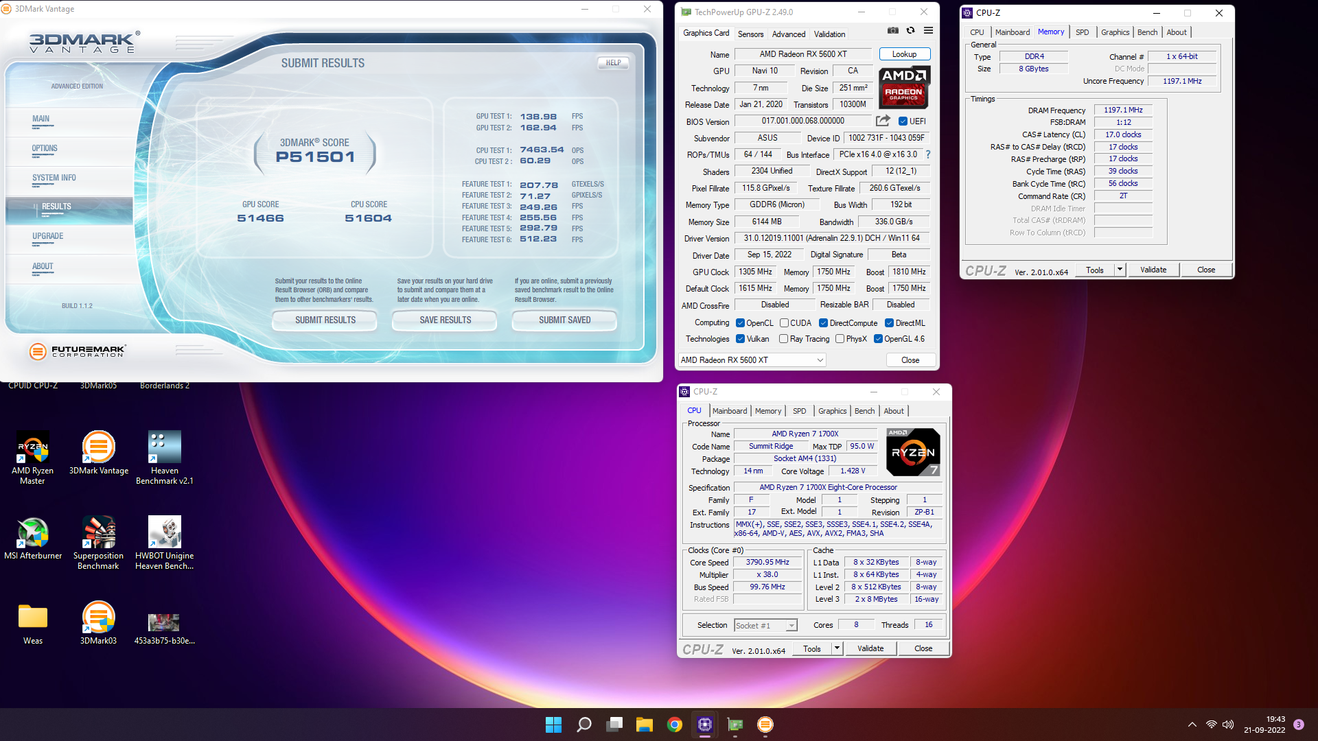Click the SUBMIT SAVED button
This screenshot has width=1318, height=741.
point(564,320)
